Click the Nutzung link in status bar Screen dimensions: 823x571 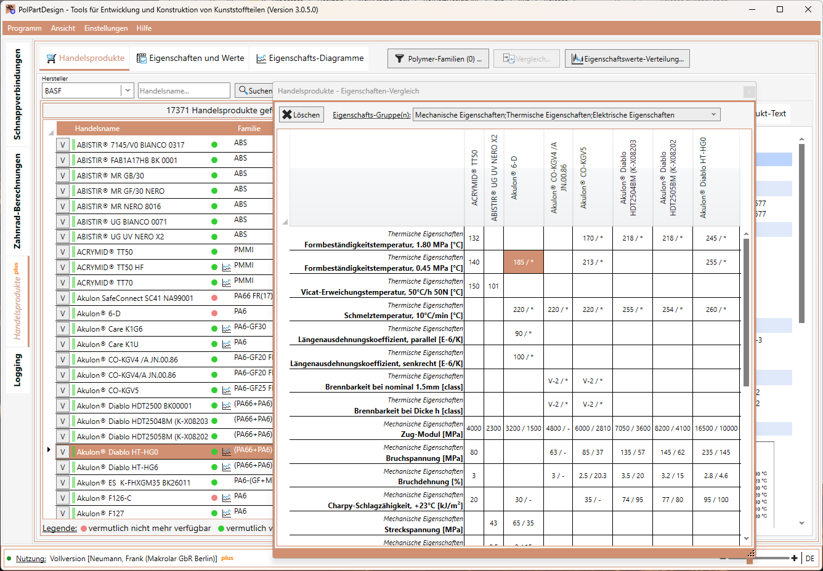(x=31, y=559)
